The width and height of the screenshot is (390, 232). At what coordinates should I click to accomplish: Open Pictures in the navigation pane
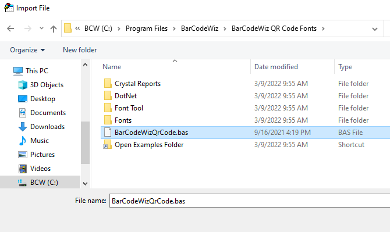point(42,155)
